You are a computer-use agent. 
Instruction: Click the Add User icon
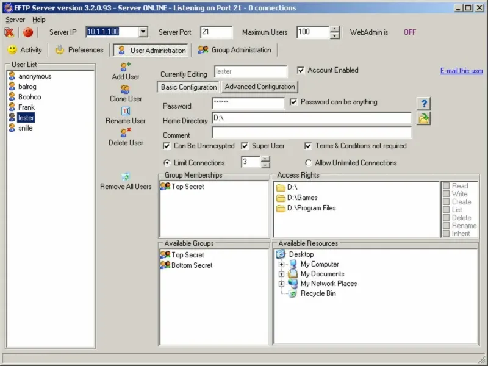126,66
